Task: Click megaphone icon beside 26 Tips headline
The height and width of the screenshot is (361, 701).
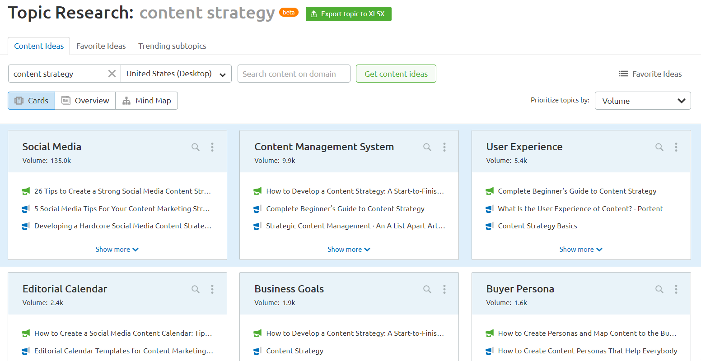Action: (26, 191)
